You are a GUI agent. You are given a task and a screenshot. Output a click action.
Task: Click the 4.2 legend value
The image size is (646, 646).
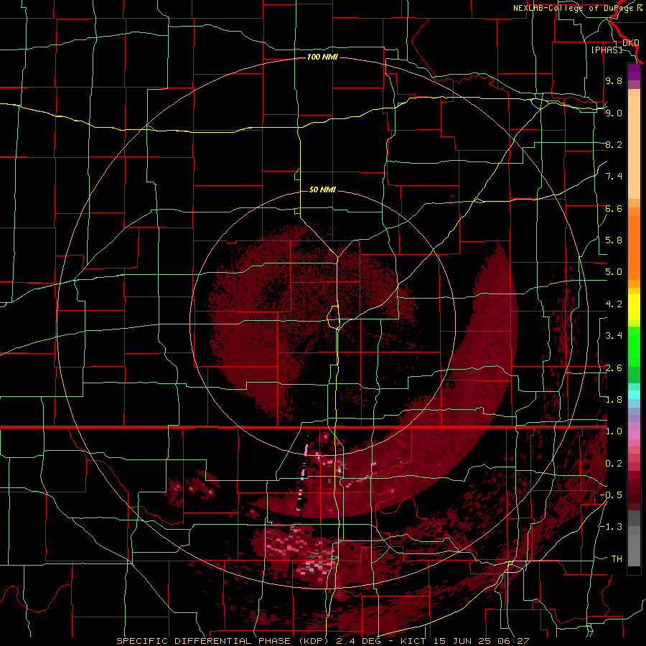click(614, 304)
